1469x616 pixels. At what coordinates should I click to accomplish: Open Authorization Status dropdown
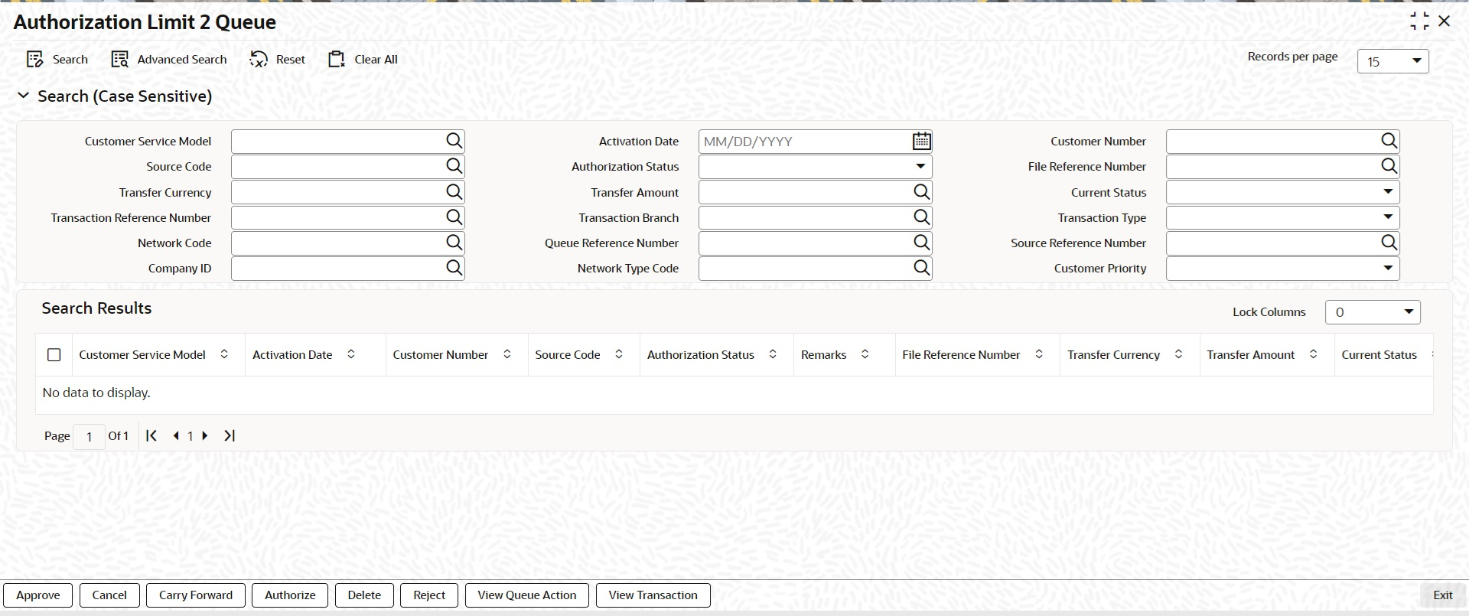tap(815, 166)
